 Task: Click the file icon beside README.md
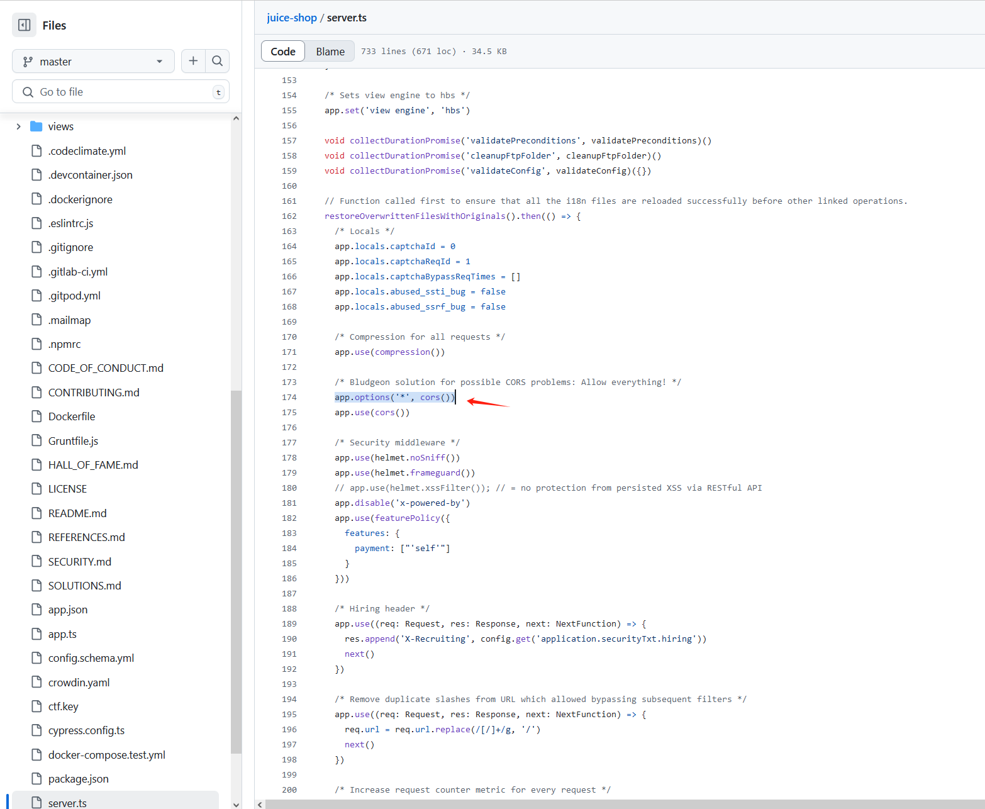click(36, 513)
